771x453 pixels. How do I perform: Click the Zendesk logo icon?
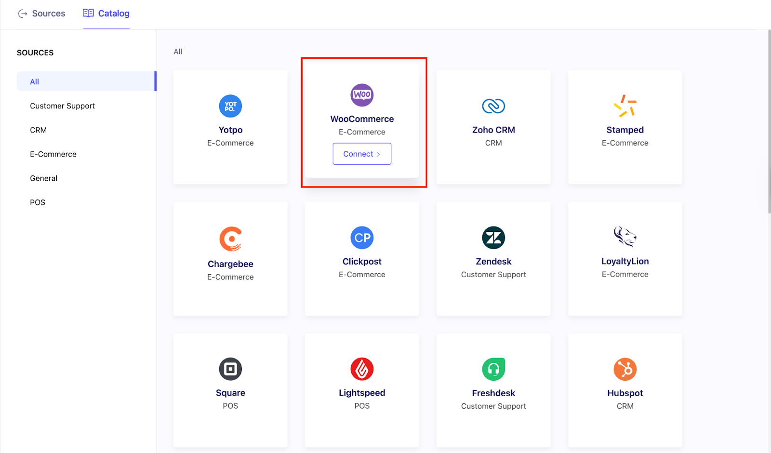pos(493,238)
